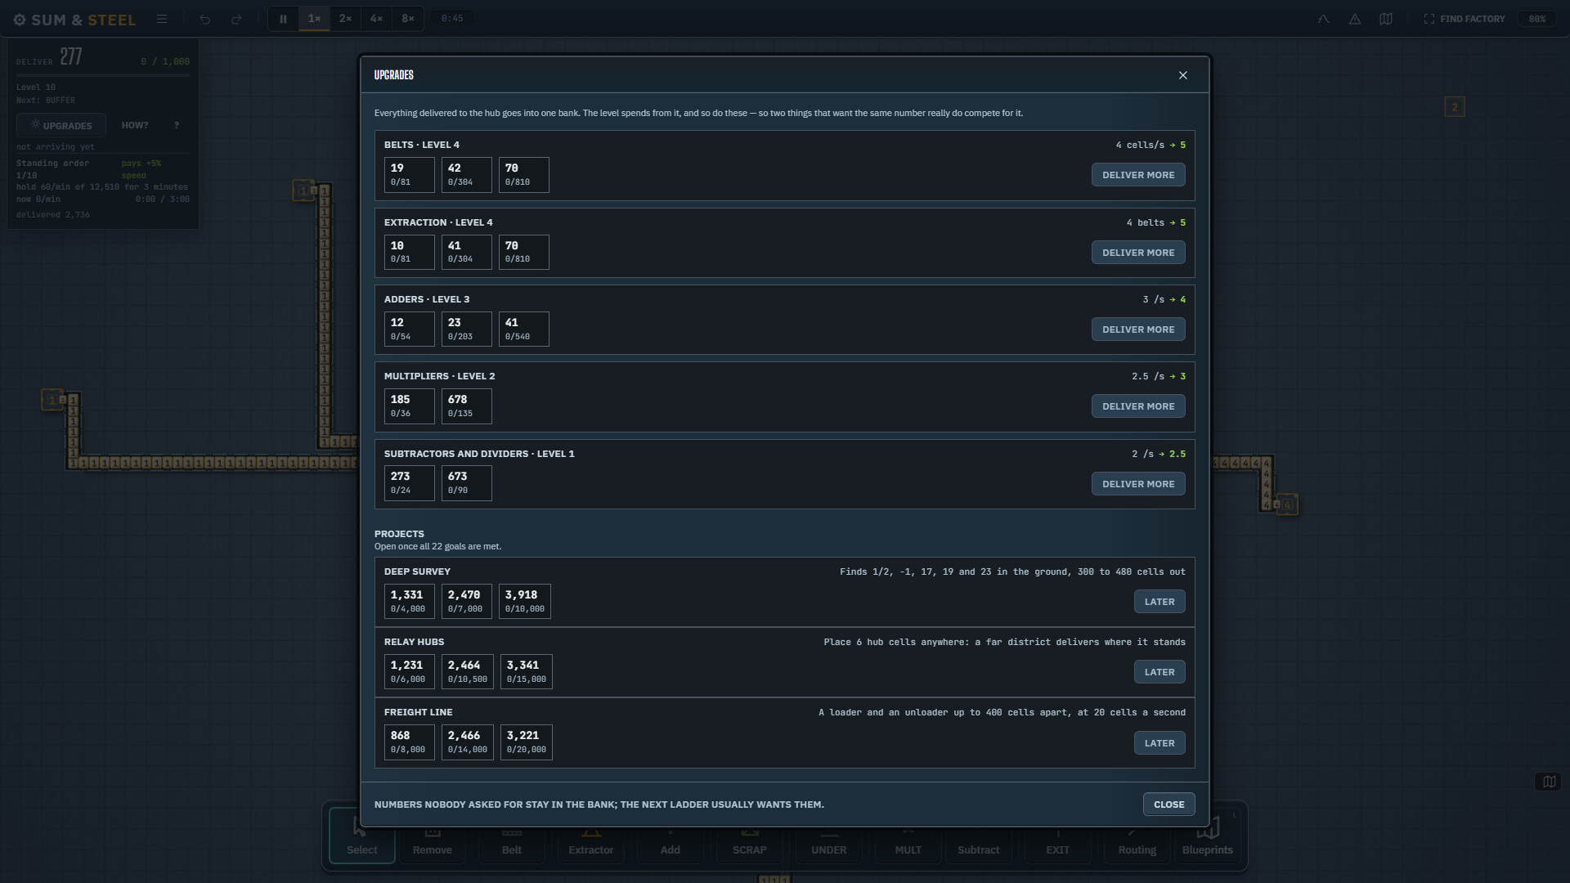Pause the game simulation

pyautogui.click(x=283, y=19)
